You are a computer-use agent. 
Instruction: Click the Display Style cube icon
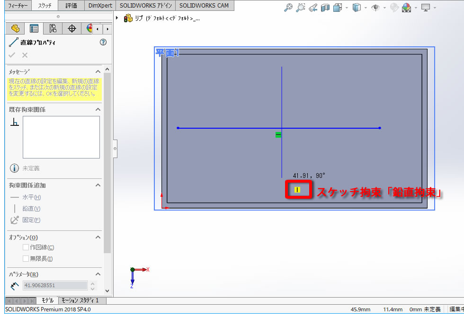tap(357, 8)
